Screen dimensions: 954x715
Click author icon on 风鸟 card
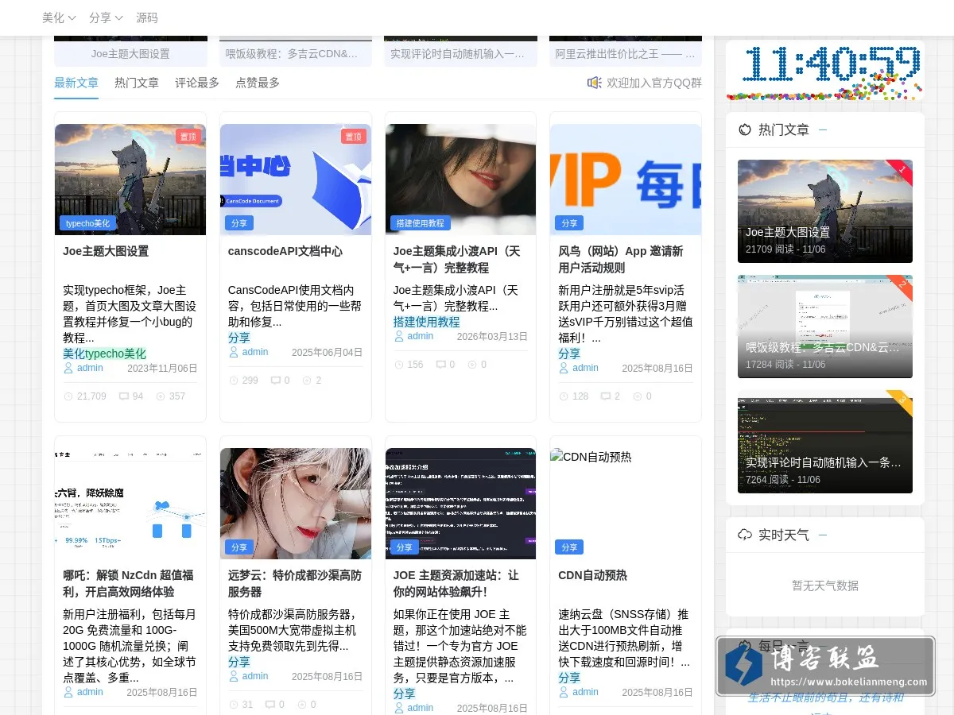pos(564,368)
